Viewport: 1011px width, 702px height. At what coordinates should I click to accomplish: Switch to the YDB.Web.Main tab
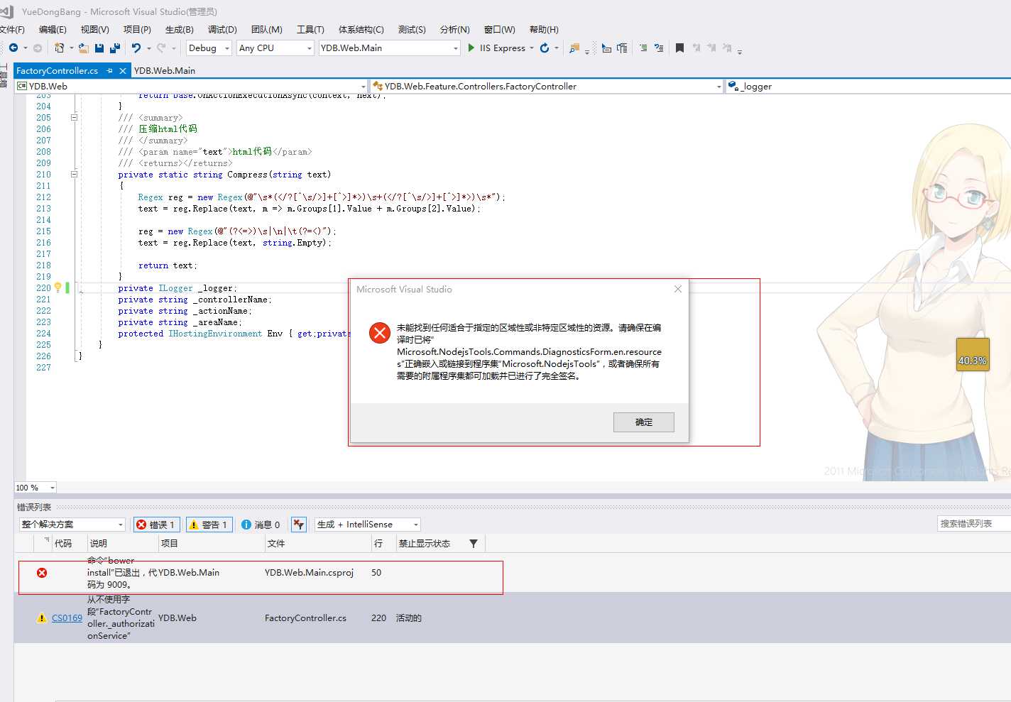click(x=165, y=70)
